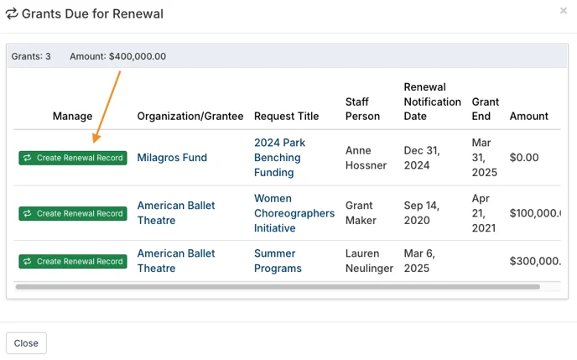Screen dimensions: 577x360
Task: Select the staff name Lauren Neulinger
Action: tap(369, 261)
